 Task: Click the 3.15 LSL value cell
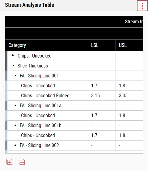102,95
